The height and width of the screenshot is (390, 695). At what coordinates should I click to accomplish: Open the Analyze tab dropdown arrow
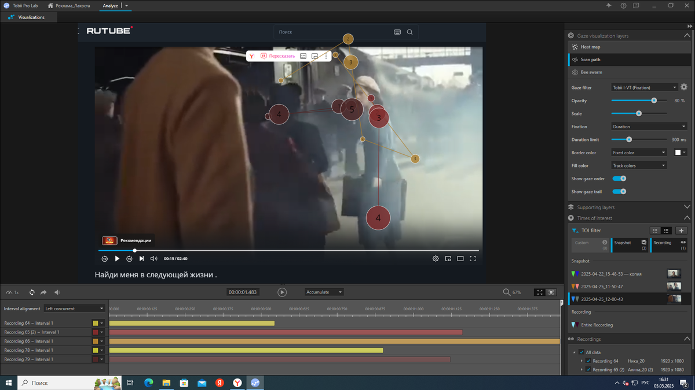coord(126,6)
